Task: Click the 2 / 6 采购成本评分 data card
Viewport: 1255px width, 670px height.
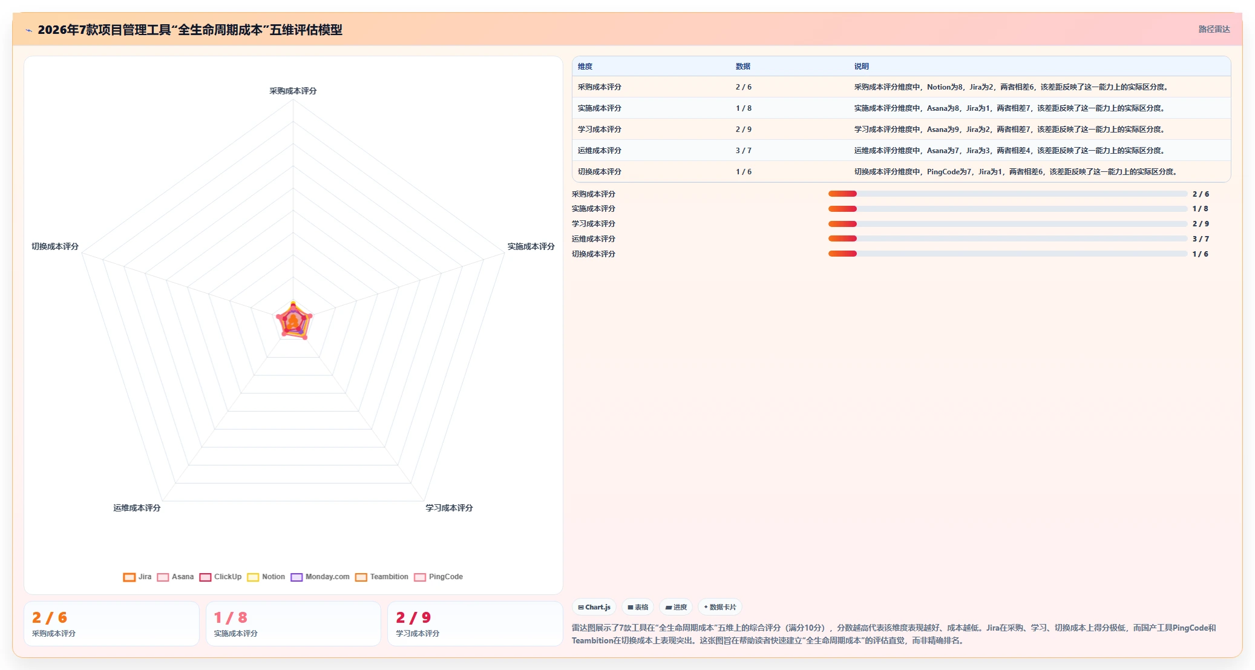Action: tap(111, 623)
